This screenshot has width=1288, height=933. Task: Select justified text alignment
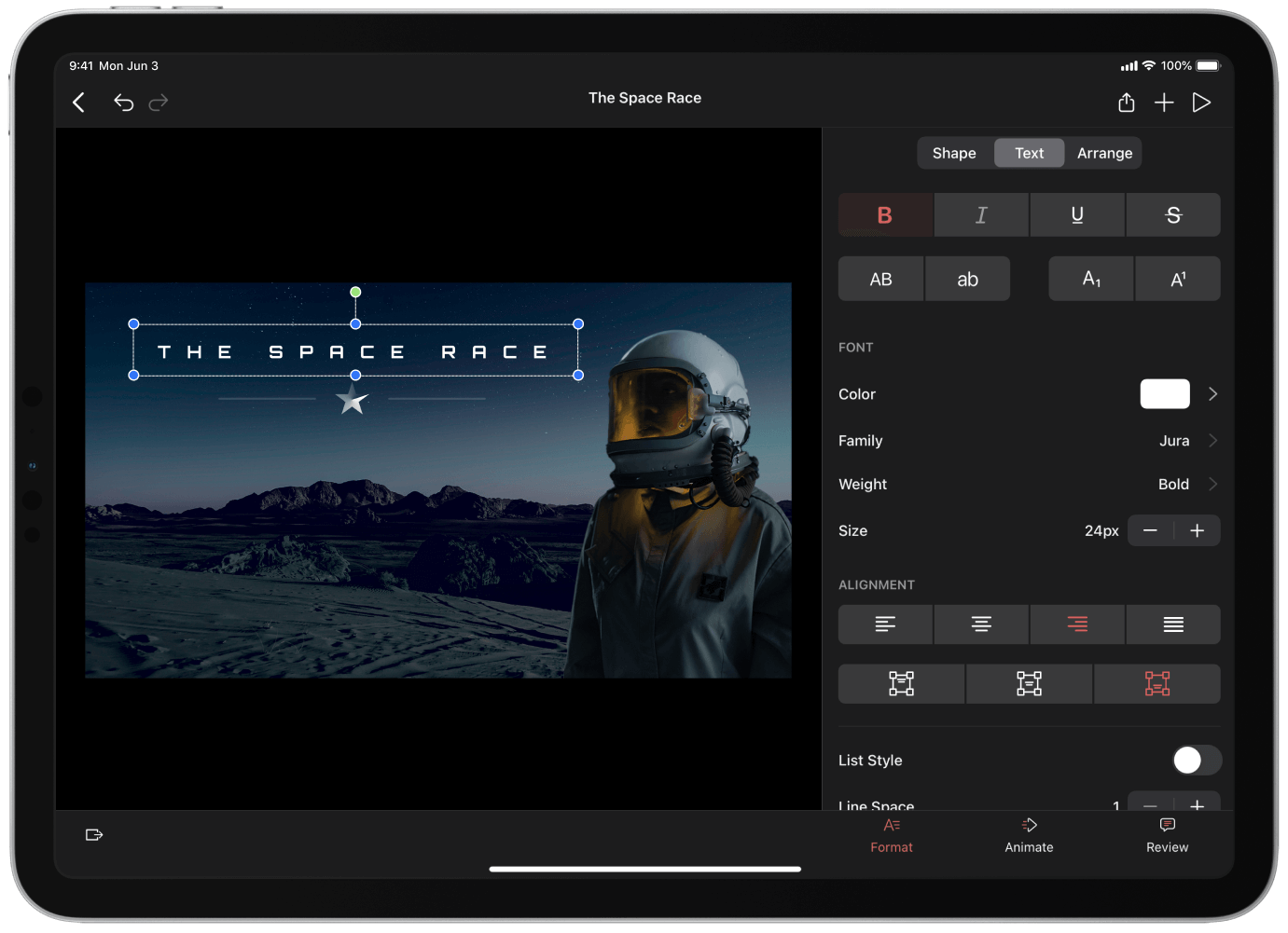(x=1172, y=624)
